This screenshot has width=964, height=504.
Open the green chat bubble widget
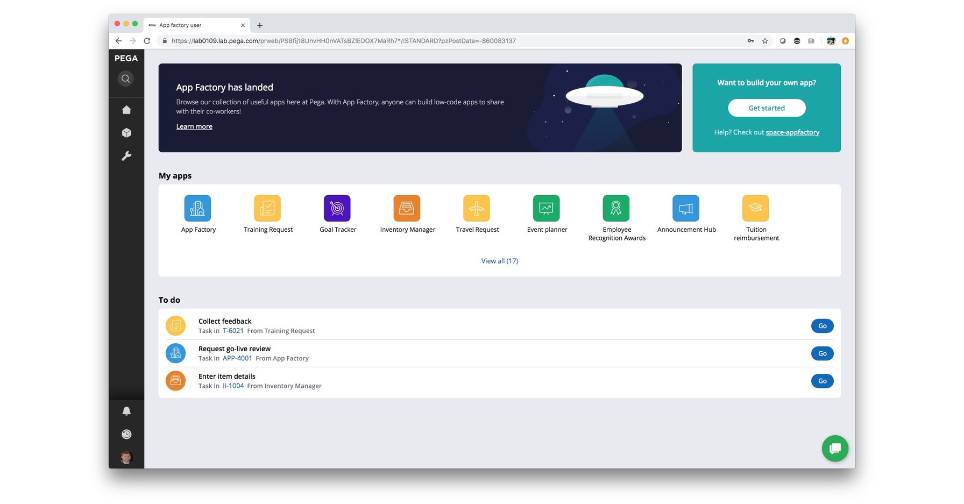coord(835,448)
